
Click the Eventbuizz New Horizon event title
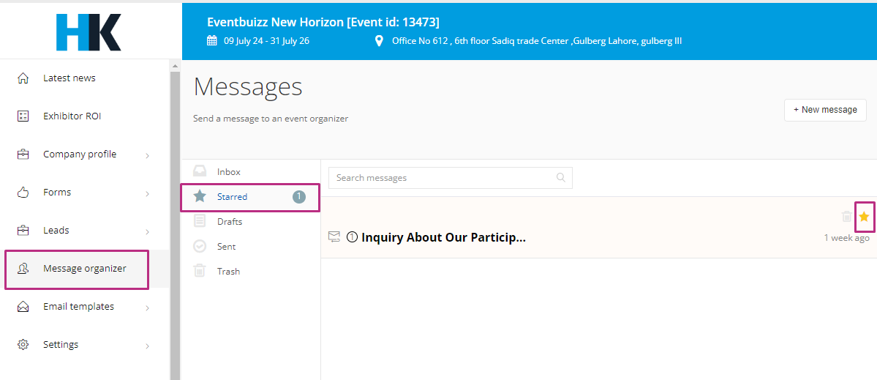(323, 22)
